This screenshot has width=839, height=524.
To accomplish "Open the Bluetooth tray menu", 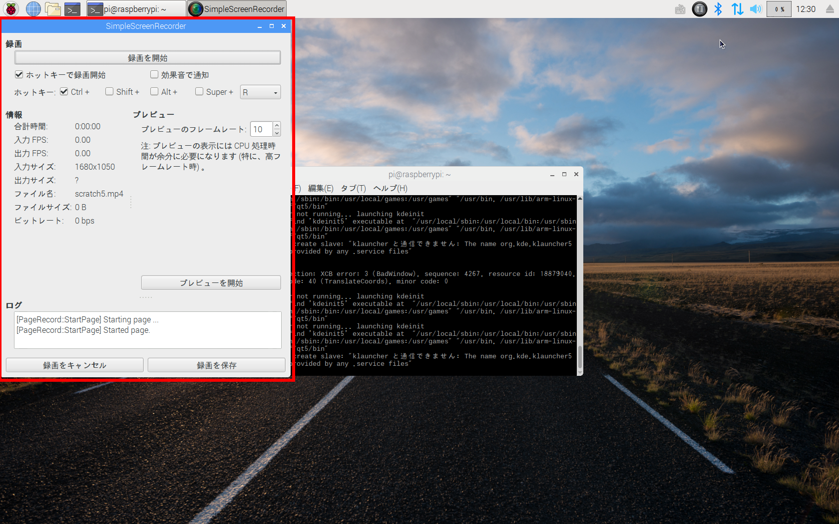I will pos(718,9).
